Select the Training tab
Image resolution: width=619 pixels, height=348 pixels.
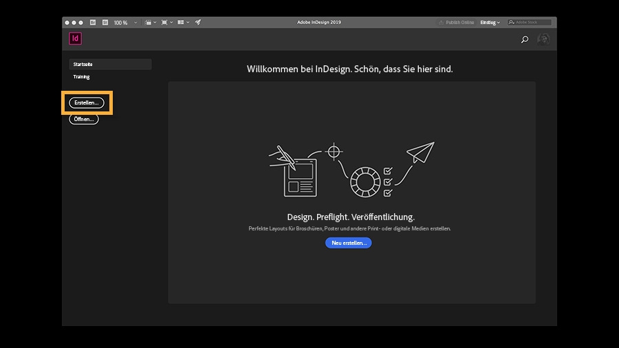tap(81, 76)
